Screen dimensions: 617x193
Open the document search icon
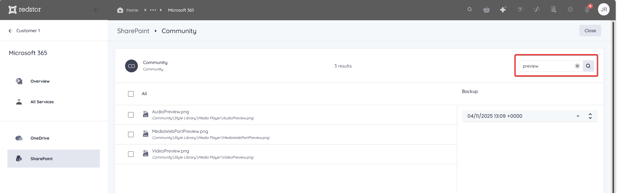554,10
